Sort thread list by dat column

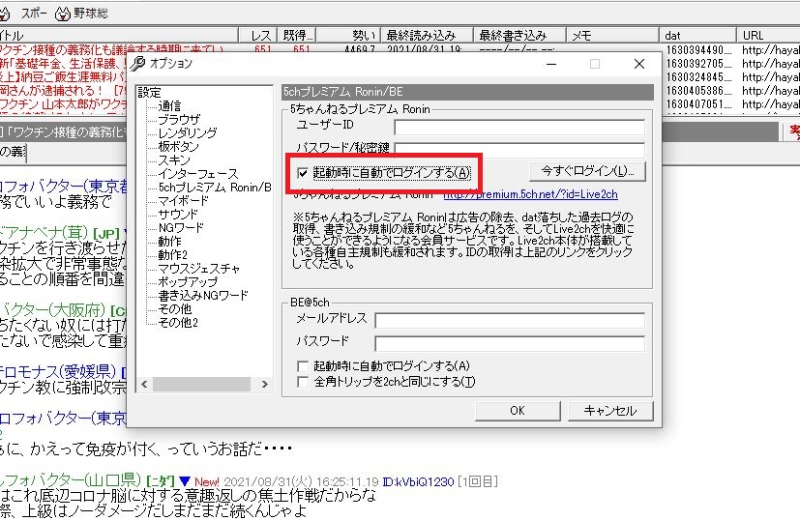(x=697, y=36)
